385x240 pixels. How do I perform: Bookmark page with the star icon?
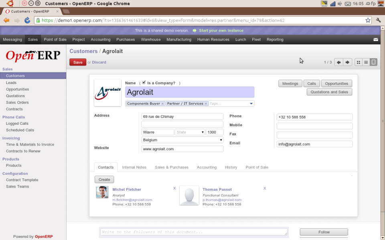tap(368, 20)
